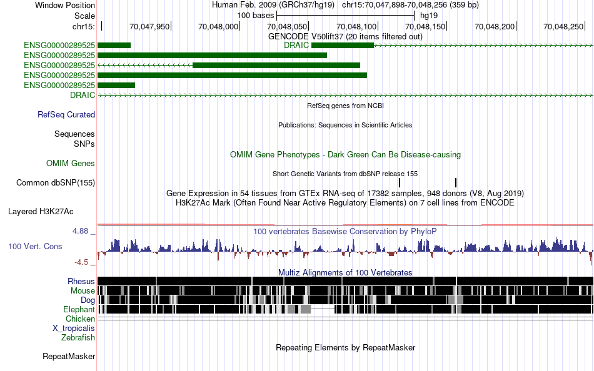Open the "H3K27Ac Mark" ENCODE track title
594x371 pixels.
tap(345, 202)
